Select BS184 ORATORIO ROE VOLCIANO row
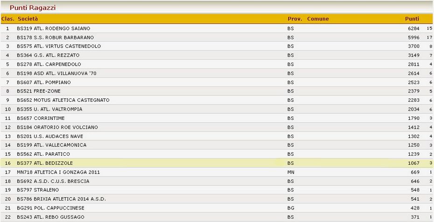434x222 pixels. pyautogui.click(x=217, y=127)
